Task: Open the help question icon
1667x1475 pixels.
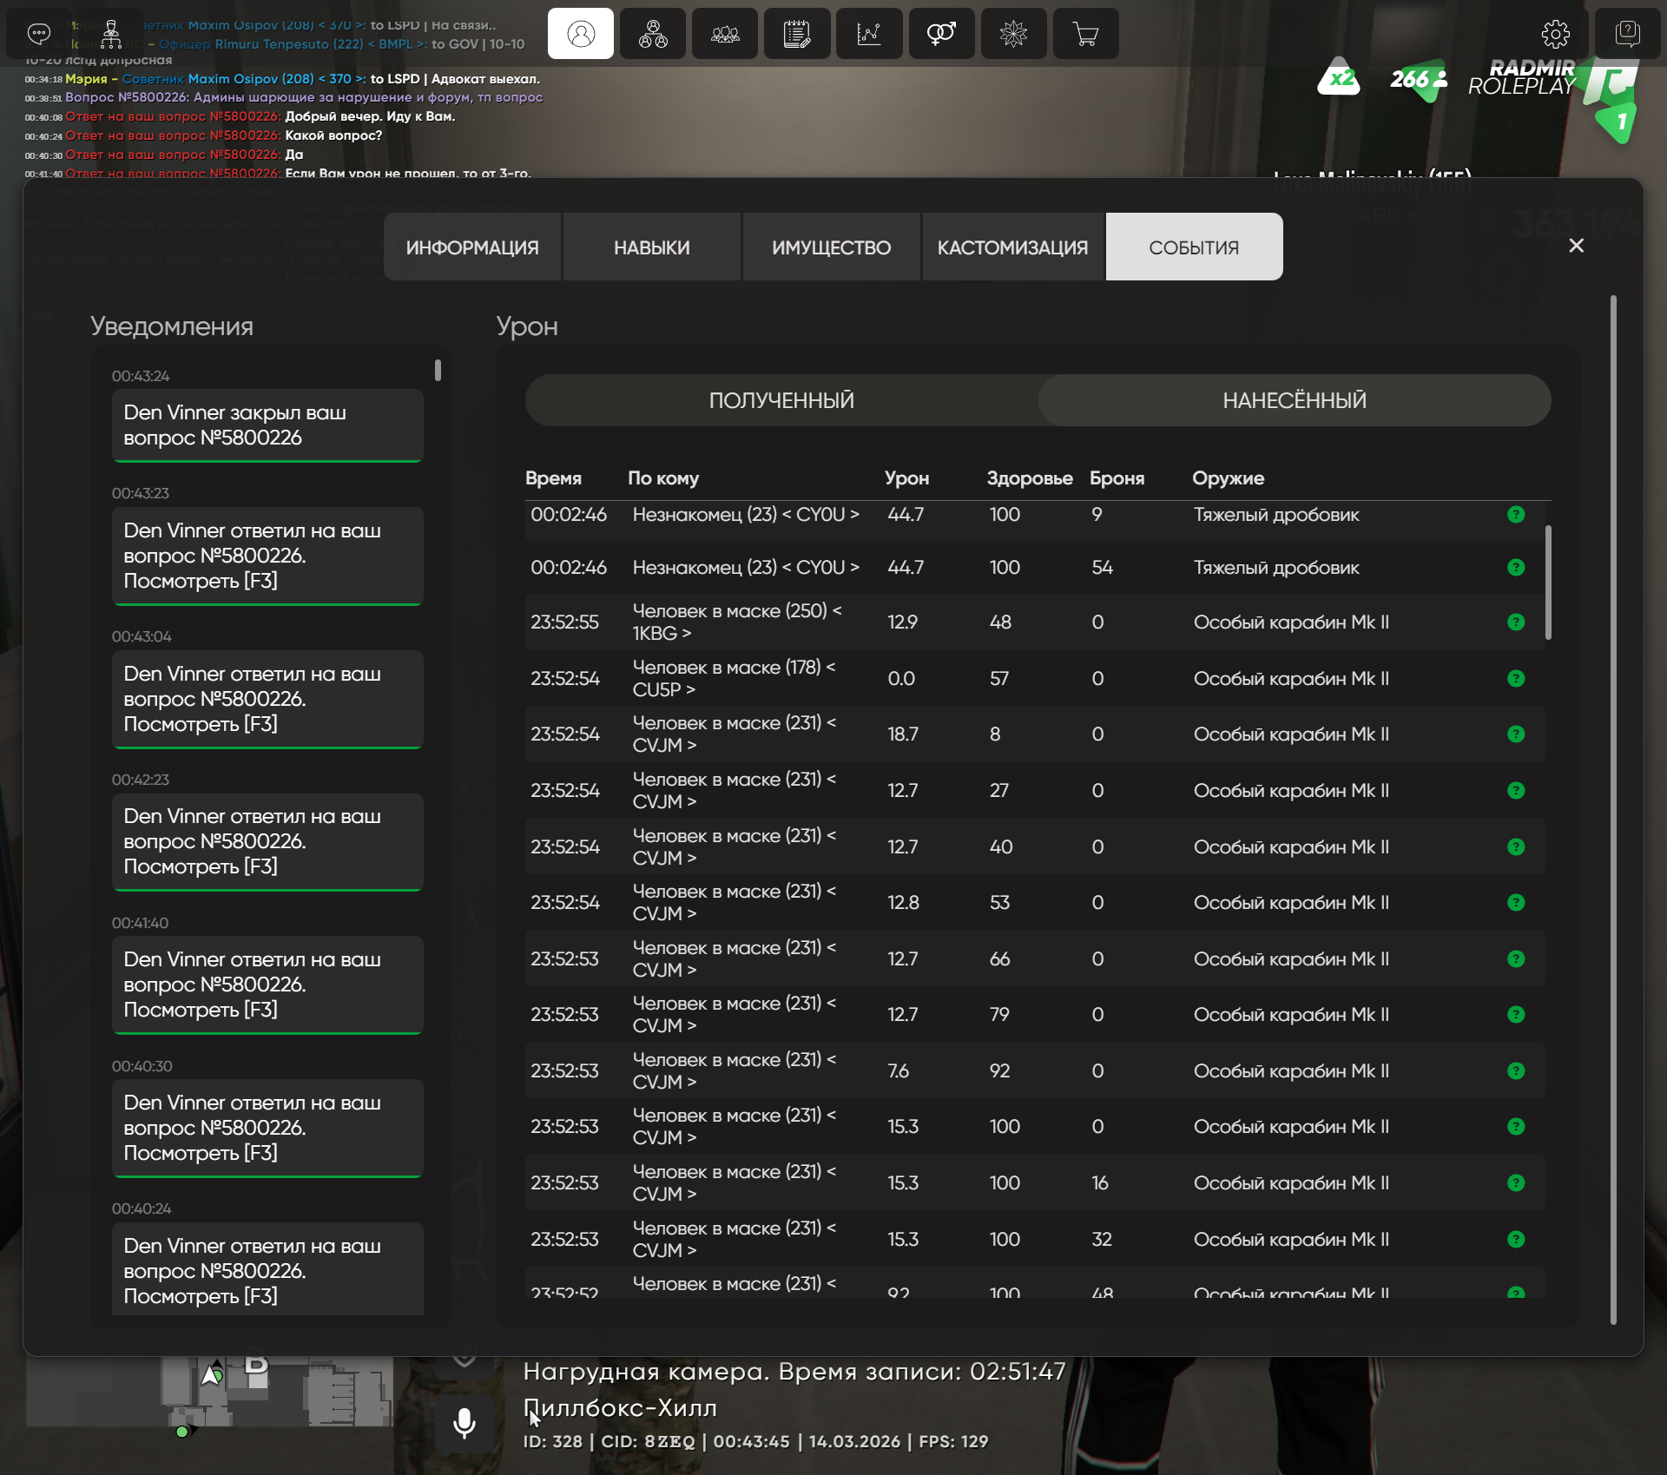Action: coord(1627,34)
